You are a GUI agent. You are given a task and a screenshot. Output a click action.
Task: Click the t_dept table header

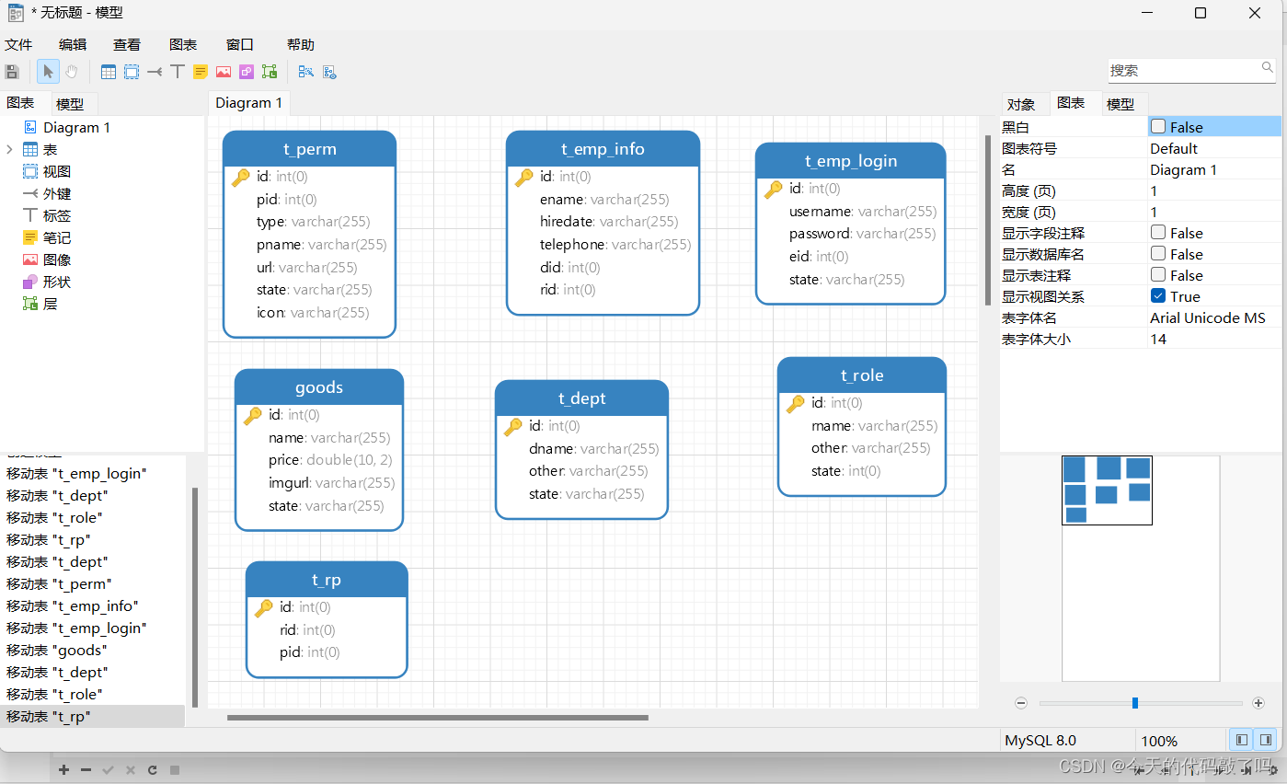coord(582,398)
